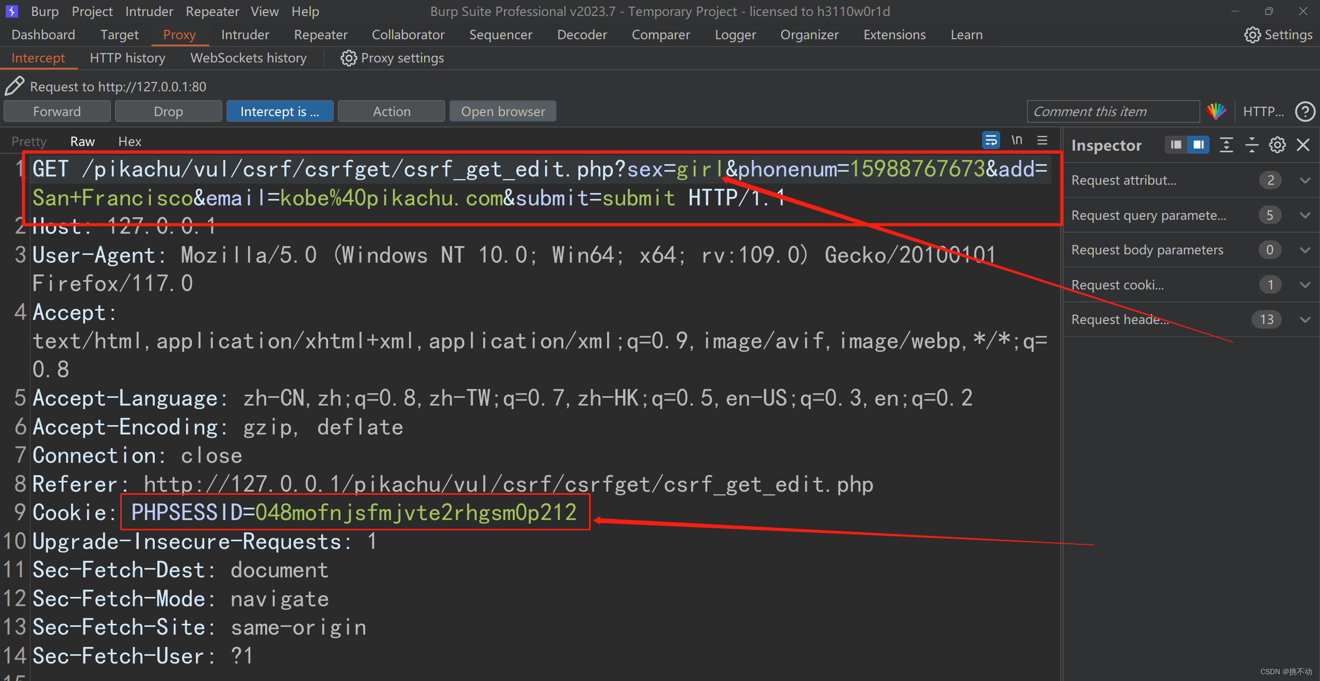Viewport: 1320px width, 681px height.
Task: Open the Project menu
Action: 92,11
